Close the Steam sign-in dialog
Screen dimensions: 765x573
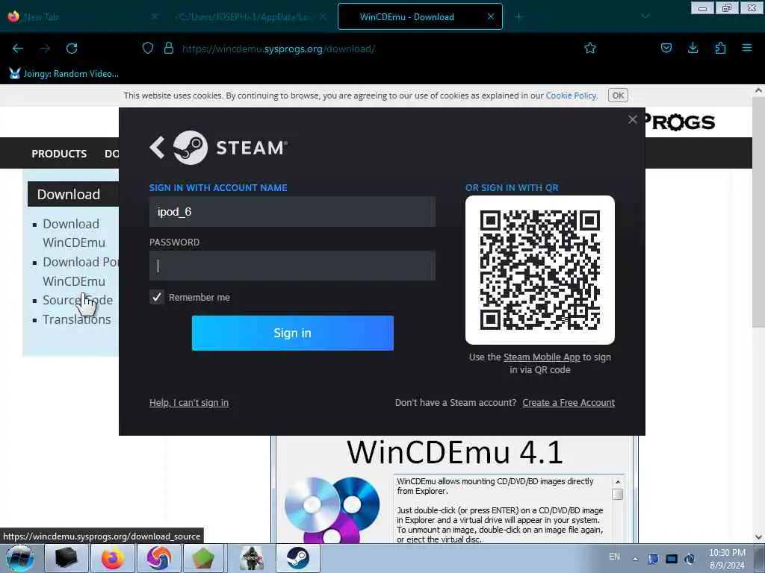click(633, 119)
